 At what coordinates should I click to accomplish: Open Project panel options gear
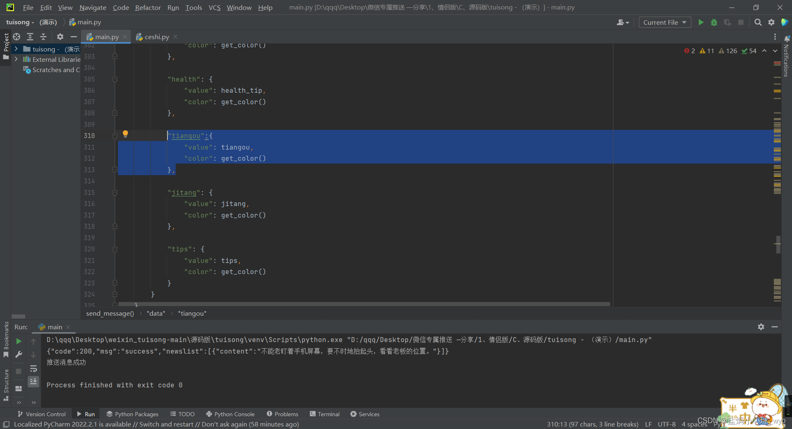[x=60, y=37]
